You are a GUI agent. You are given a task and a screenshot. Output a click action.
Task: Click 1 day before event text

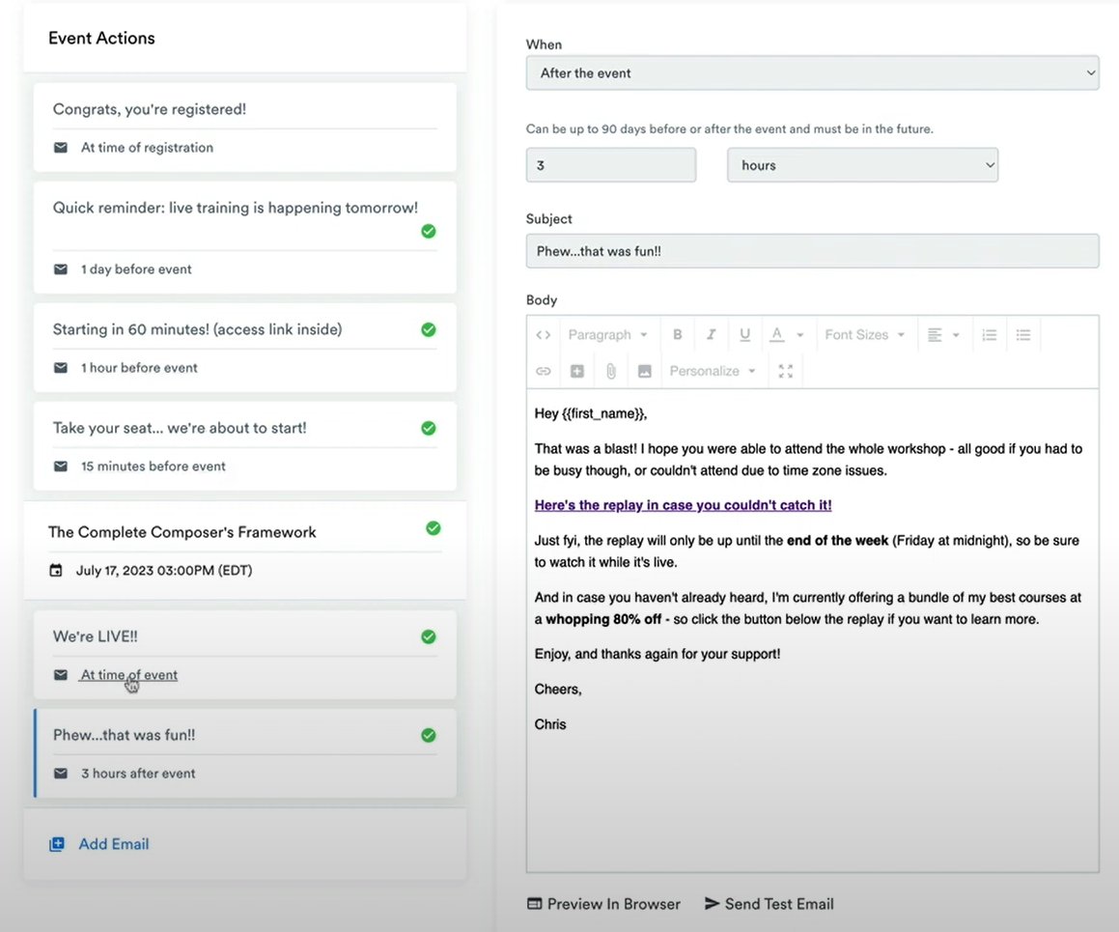click(x=135, y=269)
